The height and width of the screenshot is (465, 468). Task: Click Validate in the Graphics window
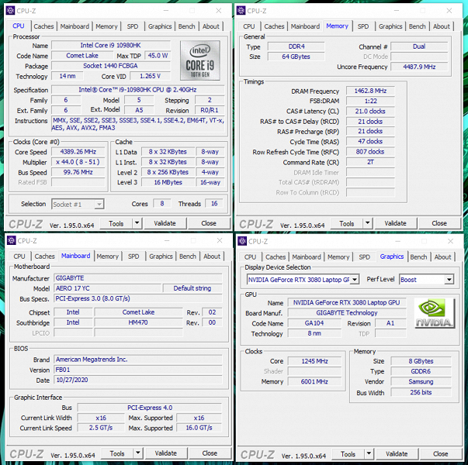click(397, 453)
